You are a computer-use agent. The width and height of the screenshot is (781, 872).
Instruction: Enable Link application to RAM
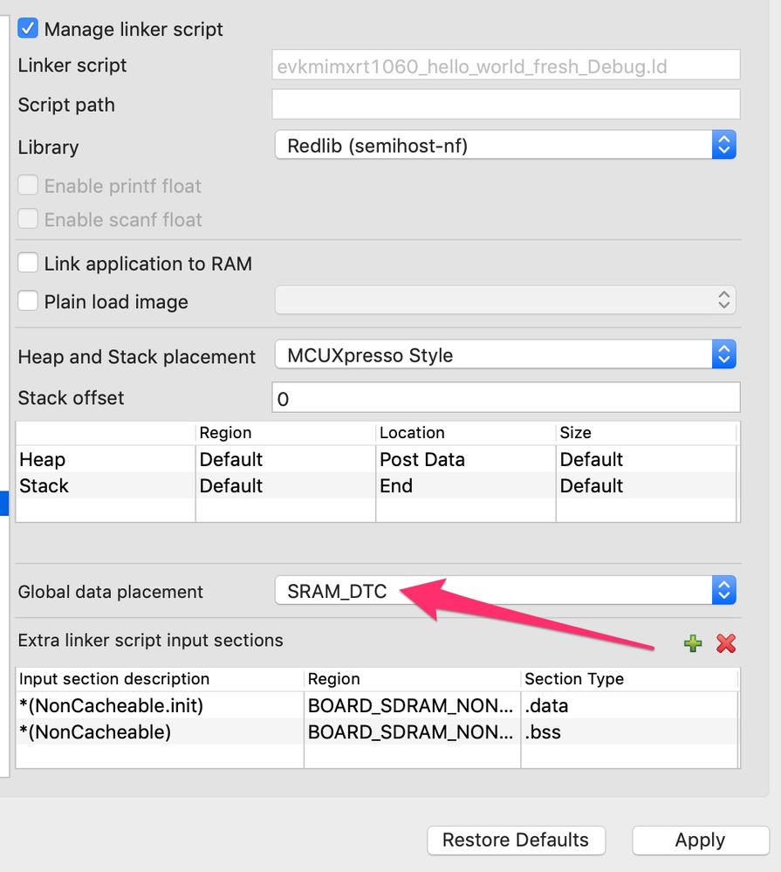point(28,263)
